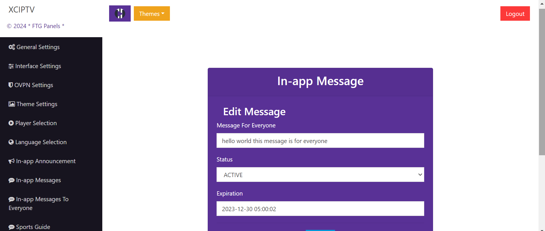Click the Themes dropdown caret arrow
Screen dimensions: 545x231
(x=163, y=14)
